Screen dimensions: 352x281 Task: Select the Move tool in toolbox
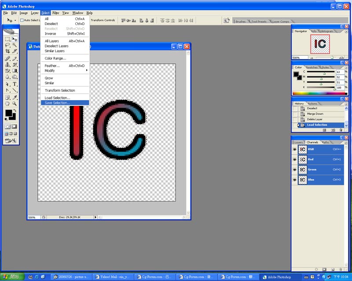(15, 39)
